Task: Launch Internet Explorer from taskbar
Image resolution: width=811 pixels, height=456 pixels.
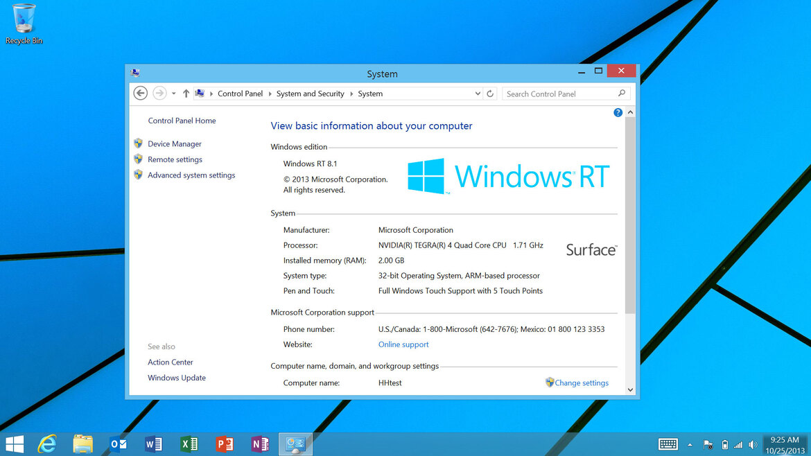Action: [x=47, y=444]
